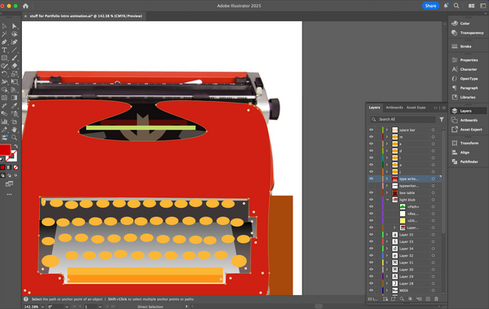Select the Gradient tool

click(x=15, y=98)
